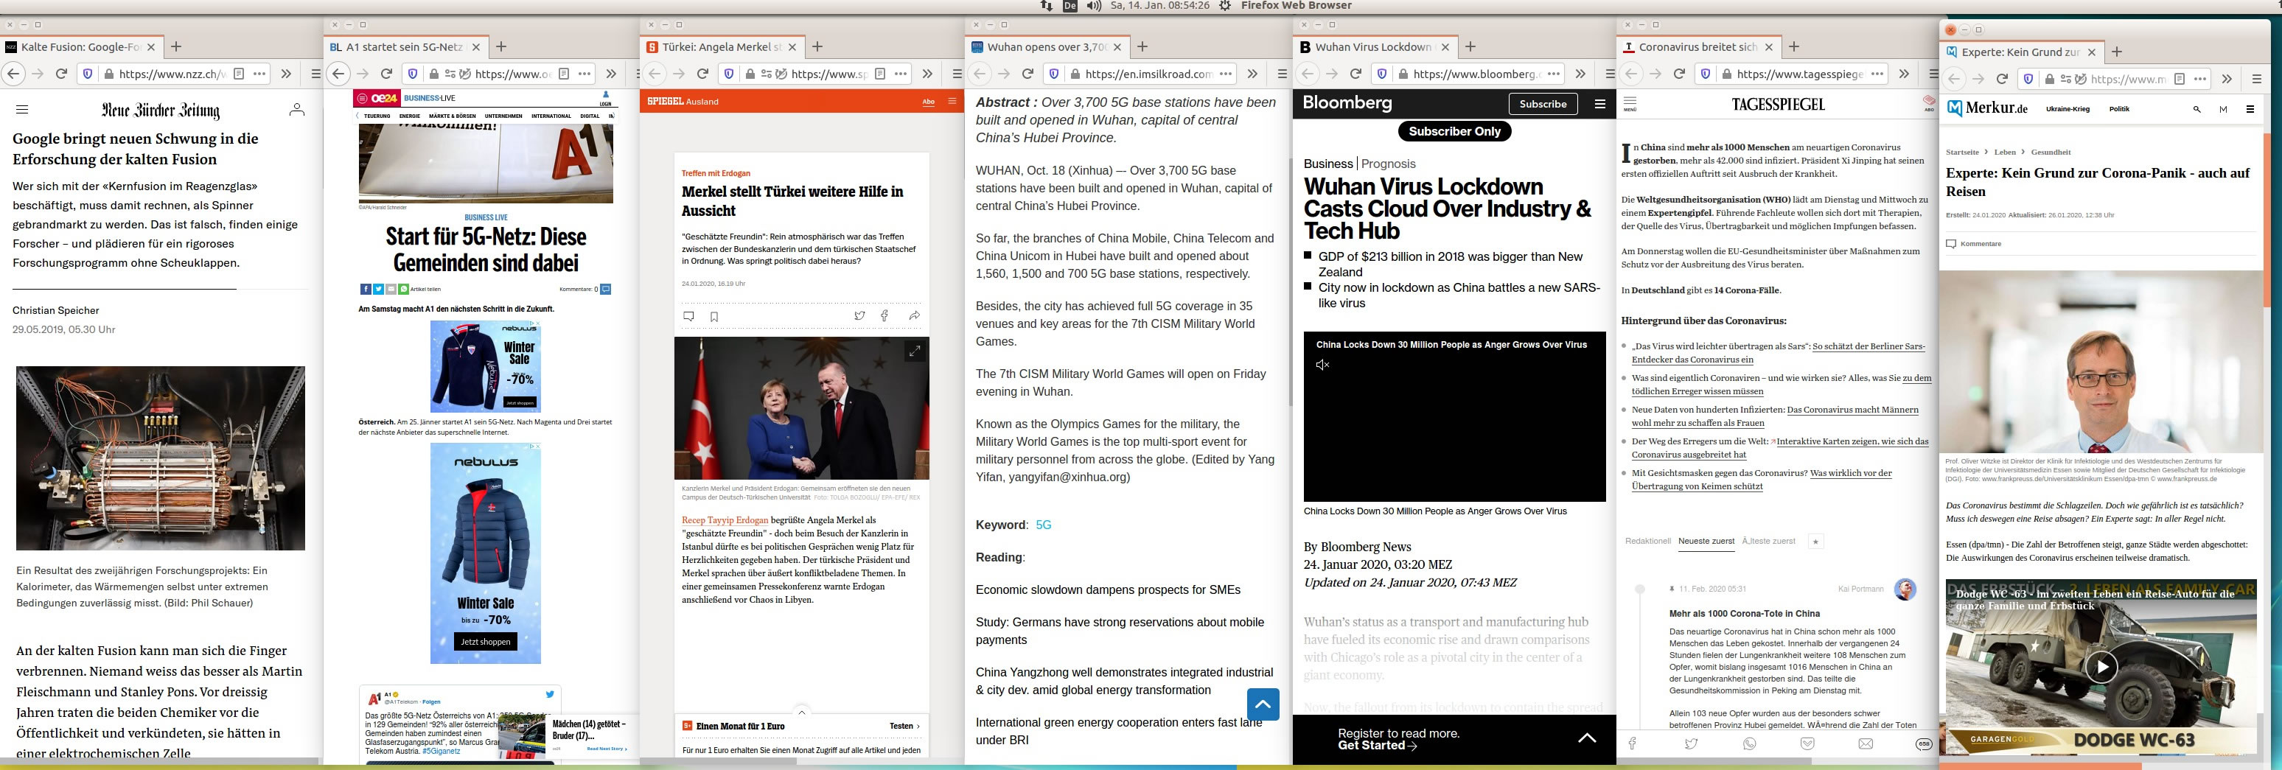This screenshot has width=2282, height=770.
Task: Open the NZZ user profile icon
Action: pos(297,110)
